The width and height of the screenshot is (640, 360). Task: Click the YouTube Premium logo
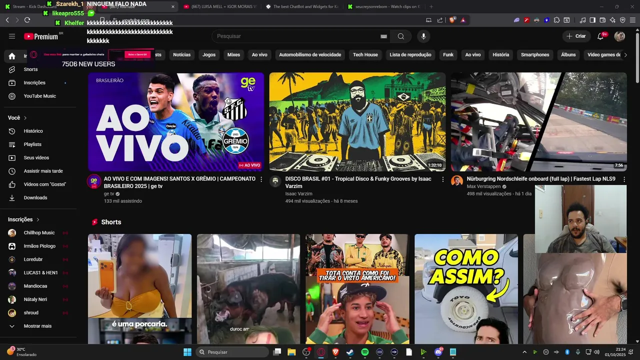tap(41, 36)
